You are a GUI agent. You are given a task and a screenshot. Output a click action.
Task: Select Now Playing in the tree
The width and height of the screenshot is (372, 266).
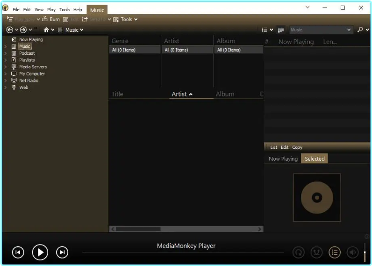tap(31, 39)
